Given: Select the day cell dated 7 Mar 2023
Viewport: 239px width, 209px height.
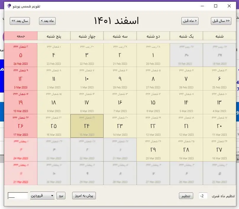Looking at the screenshot, I should [120, 102].
